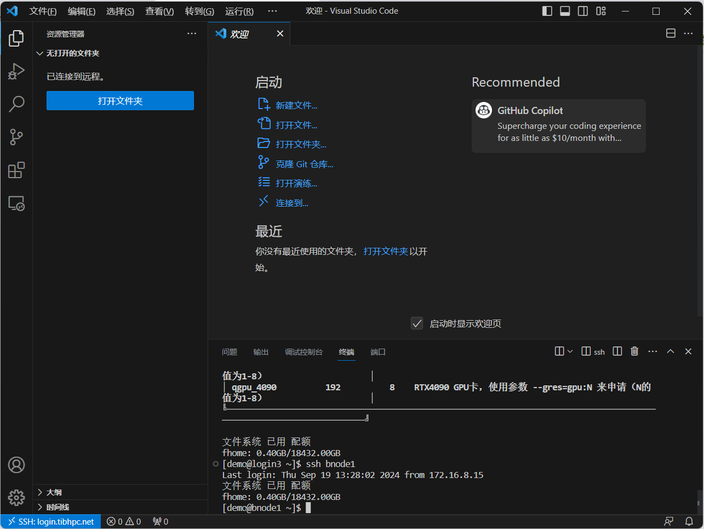Screen dimensions: 704x529
Task: Click the blue 打开文件夹 button
Action: 120,101
